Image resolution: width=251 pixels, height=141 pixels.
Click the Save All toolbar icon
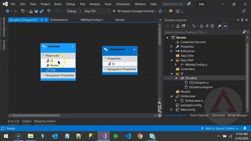[x=42, y=11]
